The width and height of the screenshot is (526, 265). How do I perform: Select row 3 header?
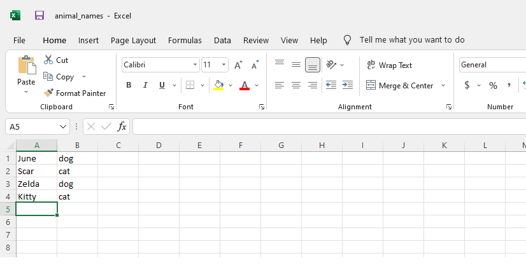coord(8,184)
